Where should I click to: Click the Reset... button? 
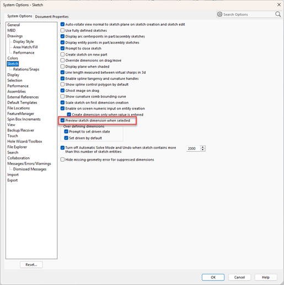pos(31,265)
